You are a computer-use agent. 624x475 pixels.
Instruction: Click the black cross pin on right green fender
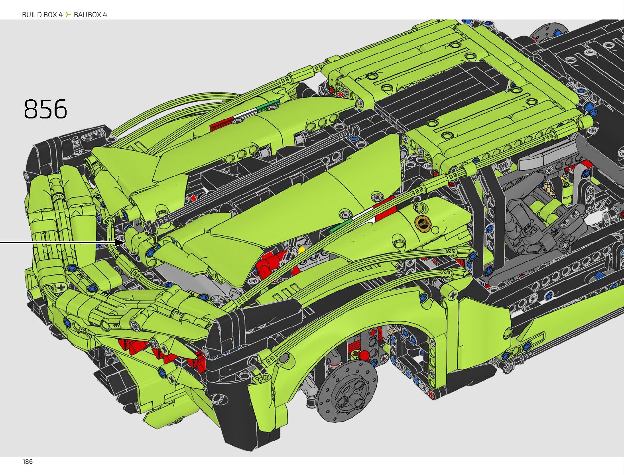(x=453, y=296)
